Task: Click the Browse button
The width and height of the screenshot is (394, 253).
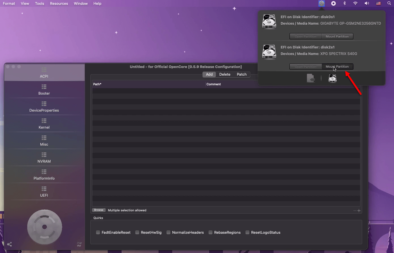Action: click(x=99, y=210)
